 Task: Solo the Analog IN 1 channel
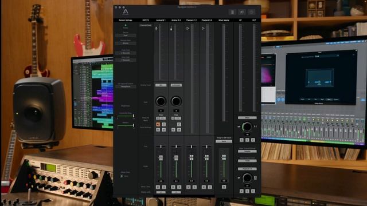(x=164, y=187)
